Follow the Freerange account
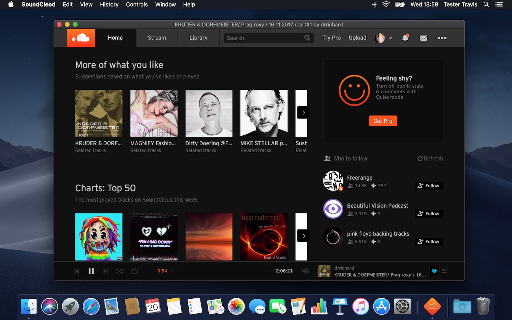 (x=428, y=185)
